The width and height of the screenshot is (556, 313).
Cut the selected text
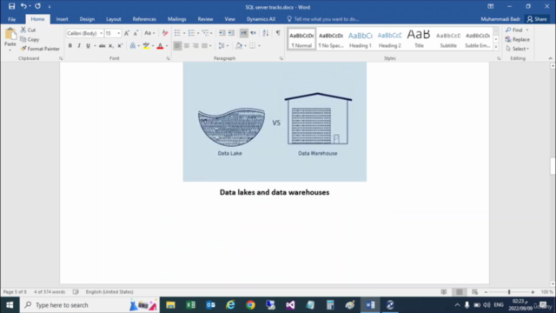pyautogui.click(x=28, y=30)
